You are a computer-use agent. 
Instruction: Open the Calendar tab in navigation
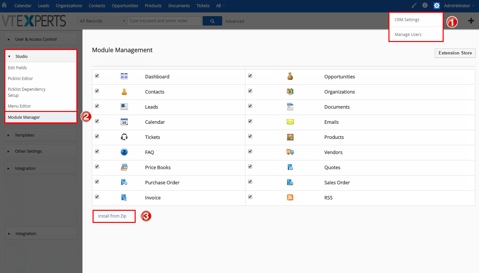click(23, 6)
